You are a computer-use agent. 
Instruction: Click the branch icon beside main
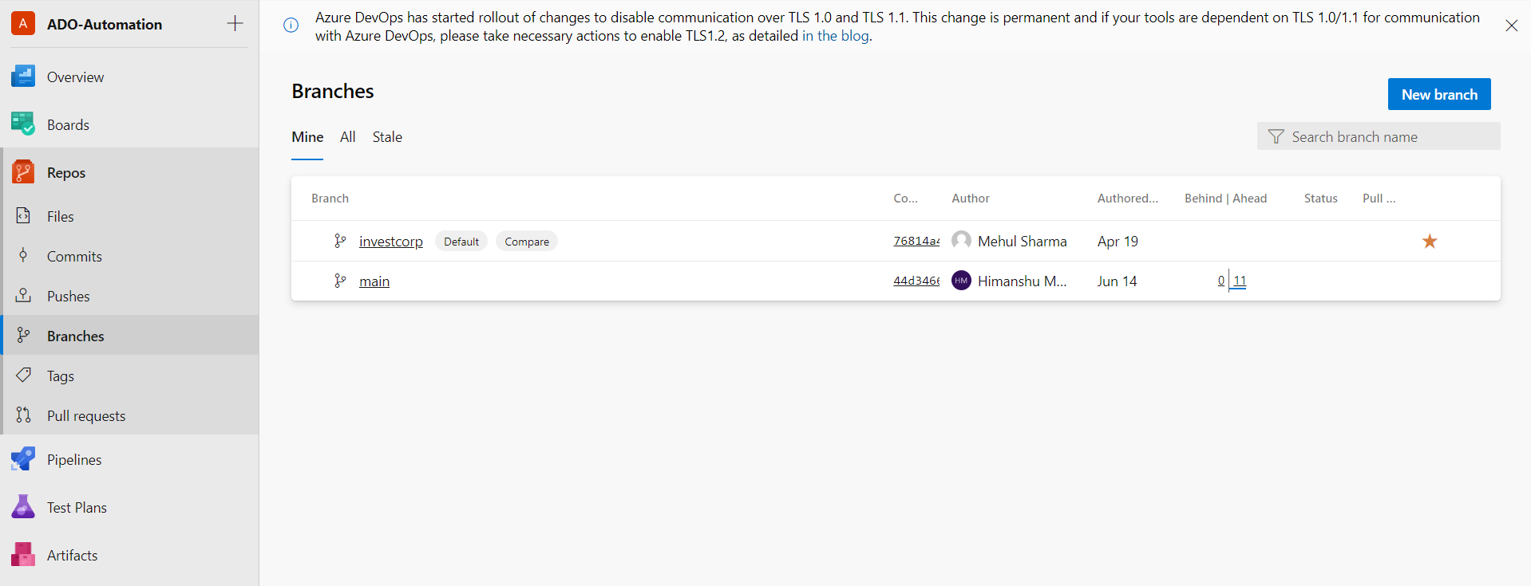[340, 281]
